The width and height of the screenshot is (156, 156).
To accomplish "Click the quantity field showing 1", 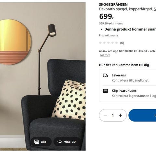I will click(113, 115).
